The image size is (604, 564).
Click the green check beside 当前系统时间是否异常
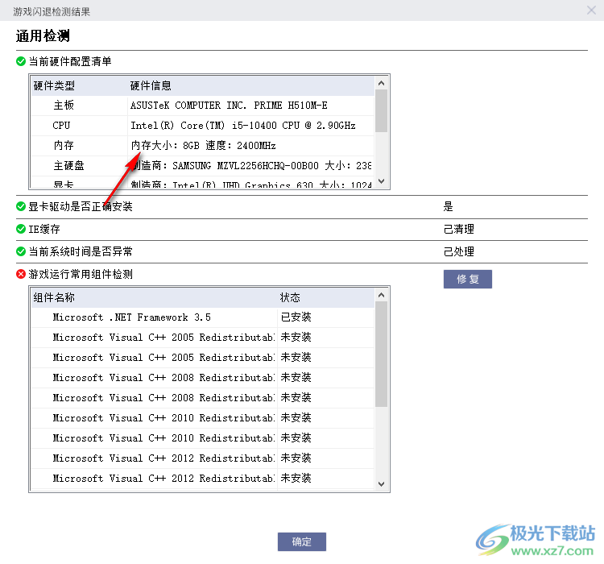tap(21, 251)
